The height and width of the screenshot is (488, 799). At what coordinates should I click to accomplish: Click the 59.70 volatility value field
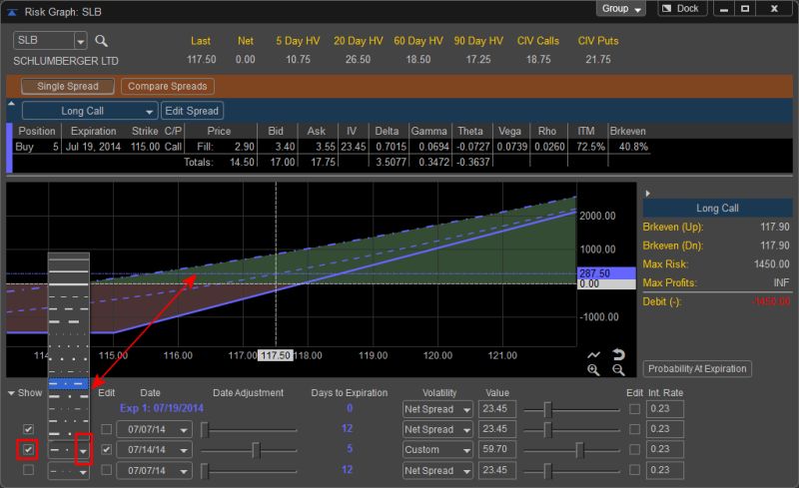496,449
